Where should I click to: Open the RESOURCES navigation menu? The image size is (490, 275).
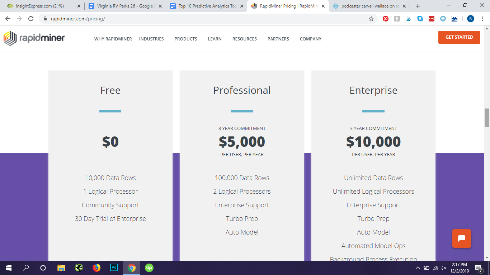tap(245, 39)
